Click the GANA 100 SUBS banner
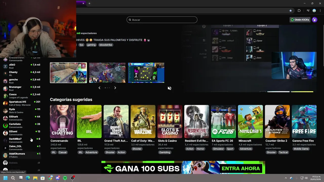Image resolution: width=324 pixels, height=182 pixels. [x=183, y=168]
